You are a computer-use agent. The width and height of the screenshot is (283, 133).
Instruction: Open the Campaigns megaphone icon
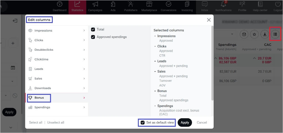pyautogui.click(x=95, y=5)
